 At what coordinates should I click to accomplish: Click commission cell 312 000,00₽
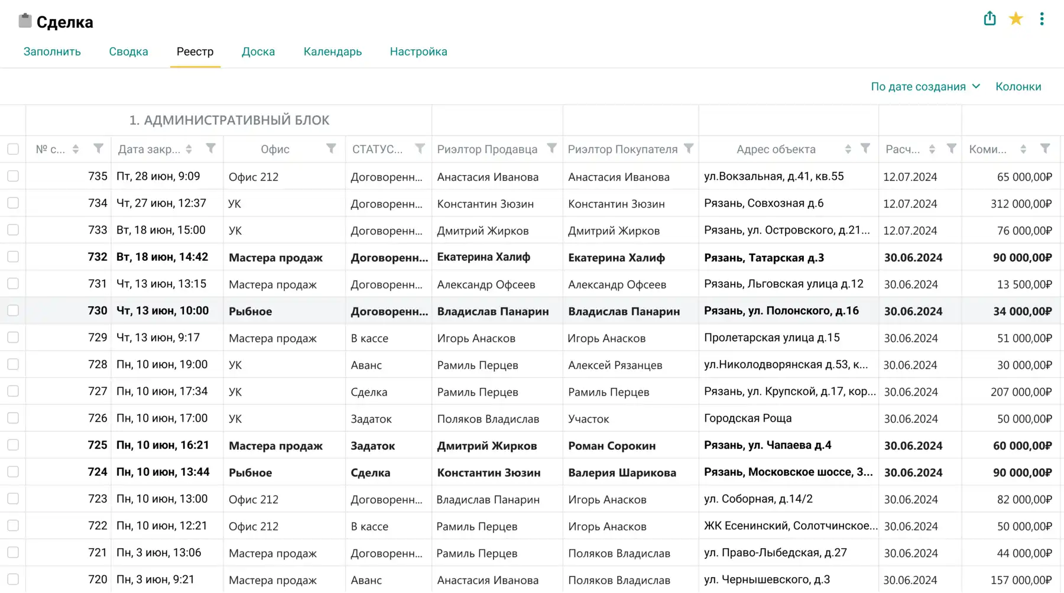click(x=1021, y=203)
